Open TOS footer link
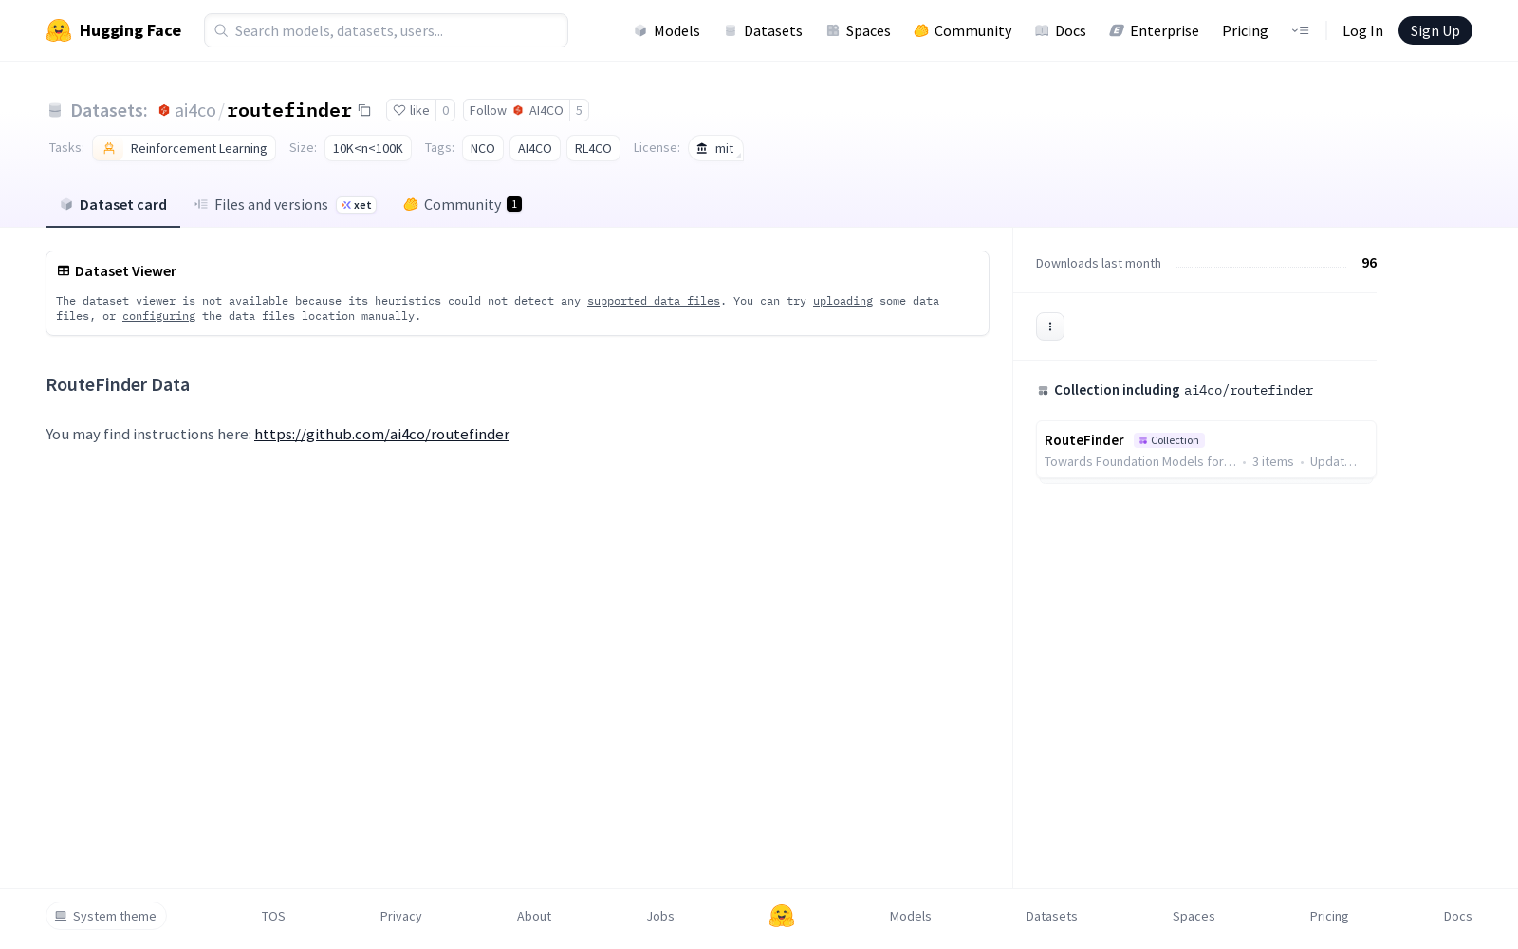This screenshot has height=949, width=1518. point(273,916)
